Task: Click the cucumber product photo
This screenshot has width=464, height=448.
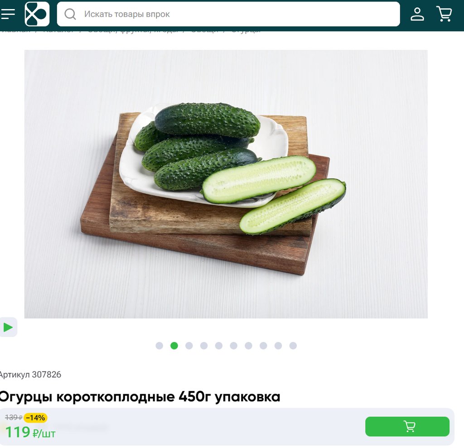Action: [226, 184]
